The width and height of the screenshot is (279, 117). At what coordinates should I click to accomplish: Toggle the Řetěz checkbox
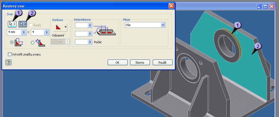31,25
